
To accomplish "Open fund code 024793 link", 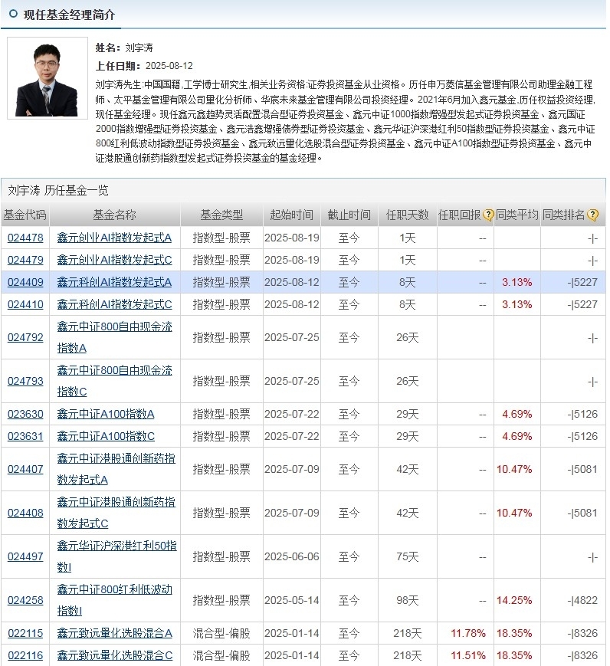I will point(25,381).
